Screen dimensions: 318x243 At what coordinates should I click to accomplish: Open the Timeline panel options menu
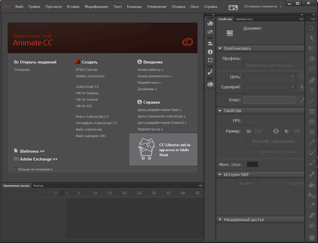point(200,185)
